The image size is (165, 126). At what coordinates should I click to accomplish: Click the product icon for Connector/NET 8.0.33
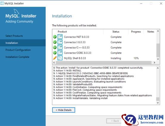(60, 37)
